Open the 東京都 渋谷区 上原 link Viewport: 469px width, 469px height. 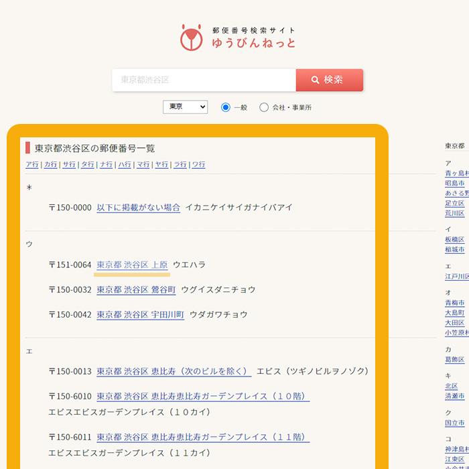tap(132, 265)
